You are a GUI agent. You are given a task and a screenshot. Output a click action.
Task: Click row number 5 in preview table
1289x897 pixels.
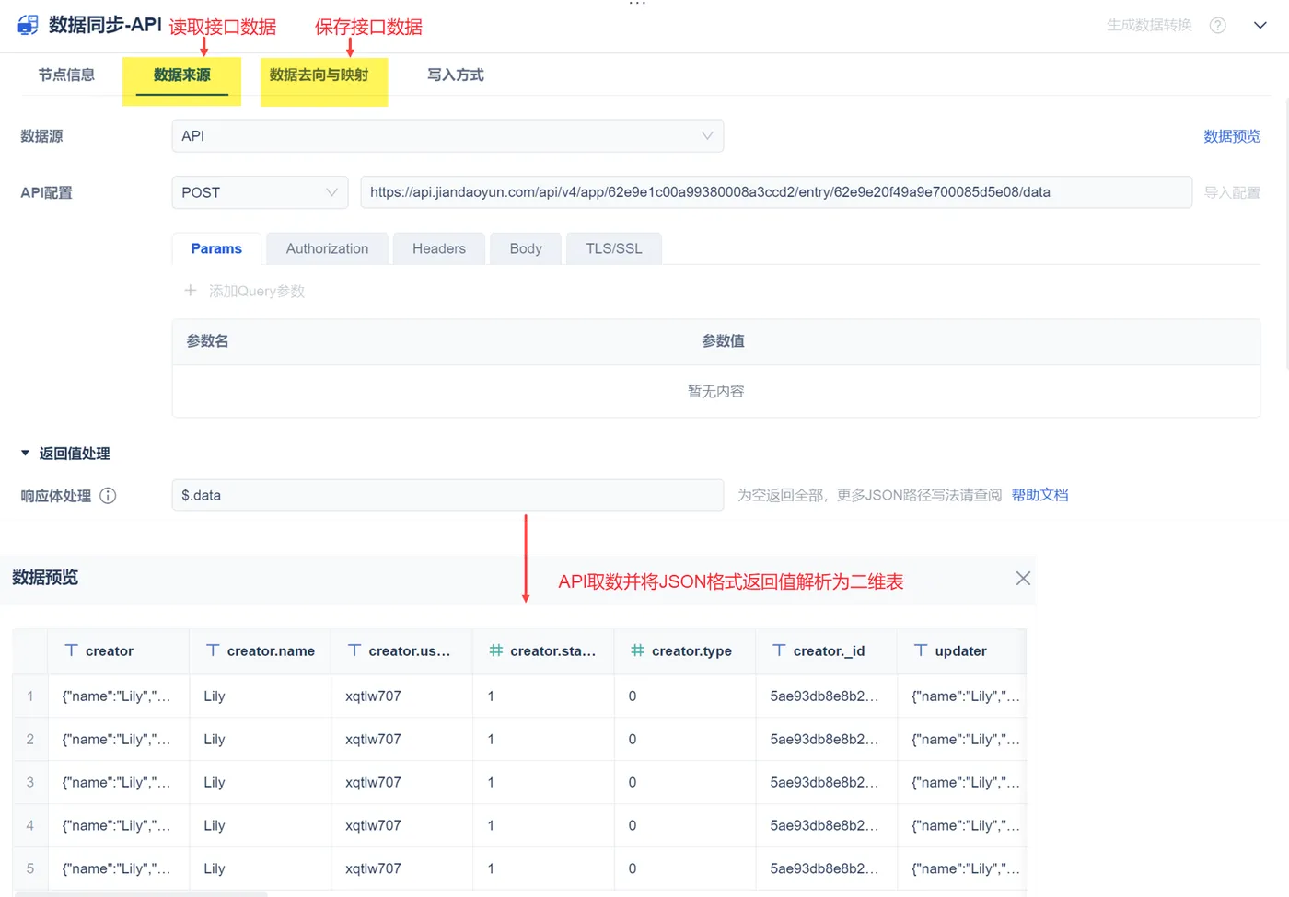tap(30, 869)
